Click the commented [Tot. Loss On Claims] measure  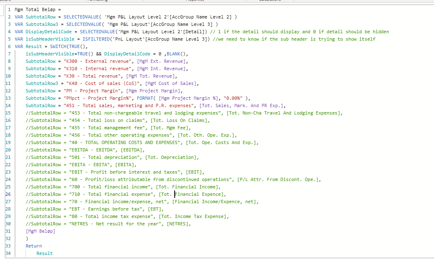click(x=179, y=120)
